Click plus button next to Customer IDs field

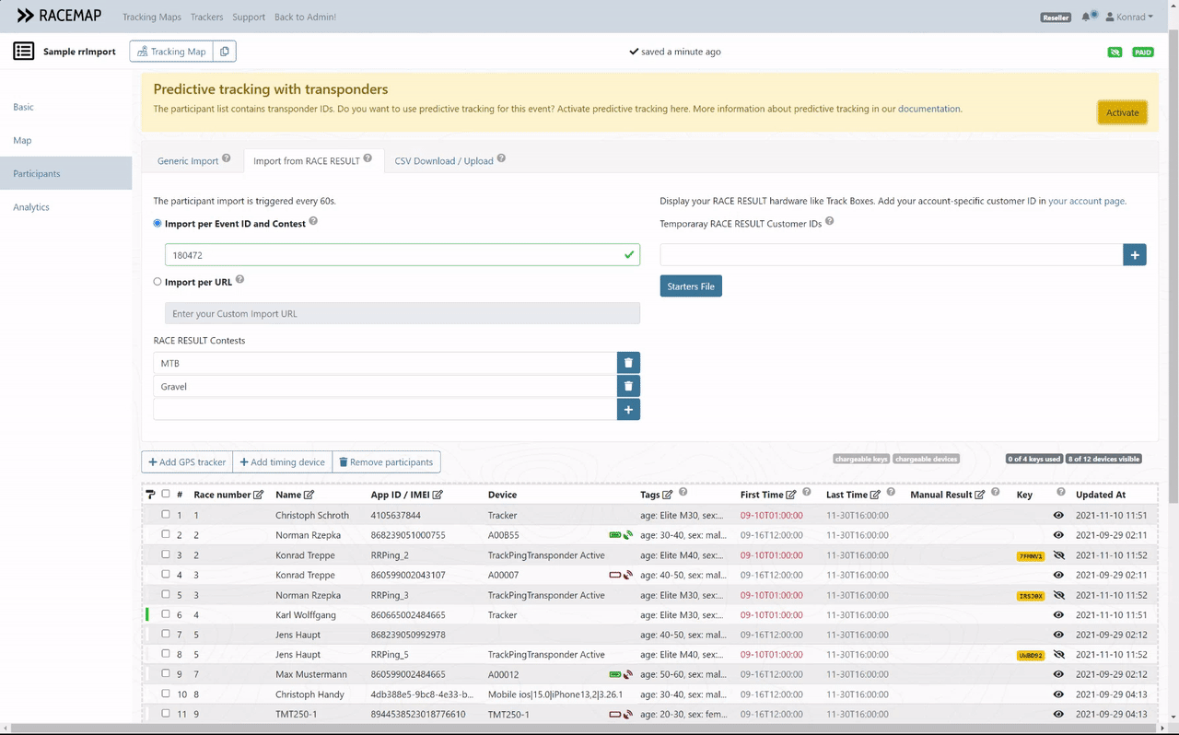point(1135,255)
